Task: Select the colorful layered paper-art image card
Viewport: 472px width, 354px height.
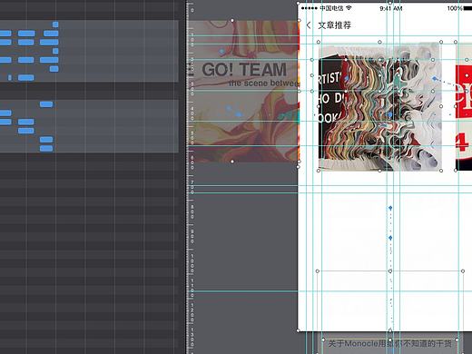Action: pyautogui.click(x=379, y=106)
